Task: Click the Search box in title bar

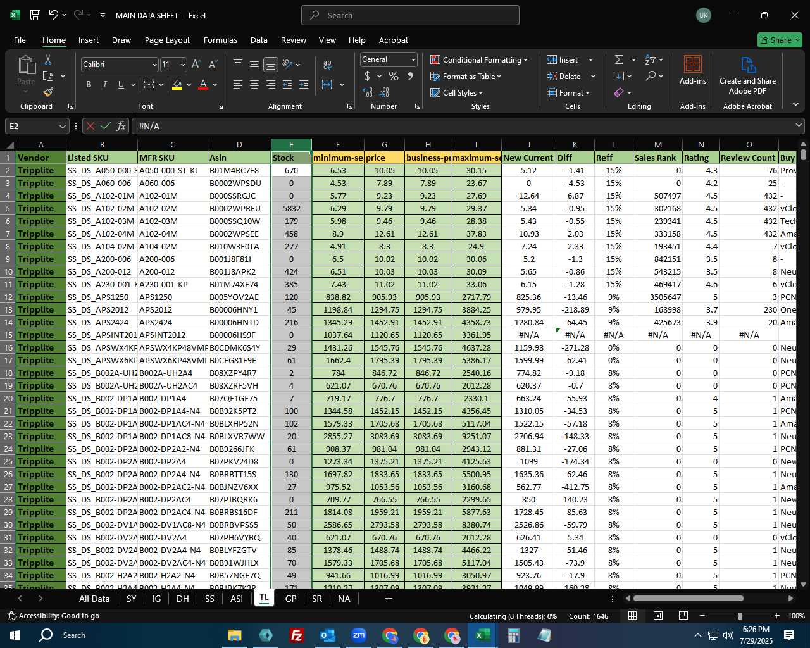Action: (410, 15)
